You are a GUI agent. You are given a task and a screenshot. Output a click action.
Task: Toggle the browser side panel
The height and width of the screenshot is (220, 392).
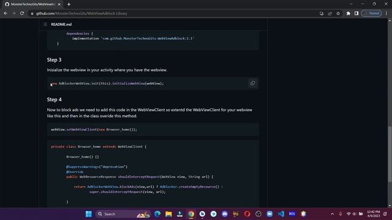(356, 13)
